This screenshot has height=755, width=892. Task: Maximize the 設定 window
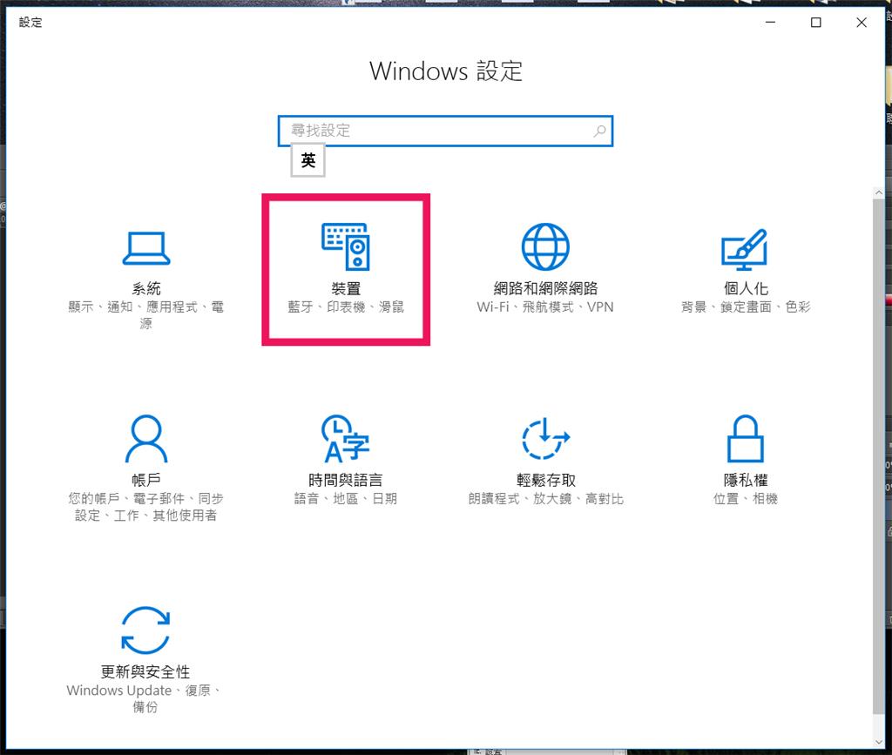point(815,22)
